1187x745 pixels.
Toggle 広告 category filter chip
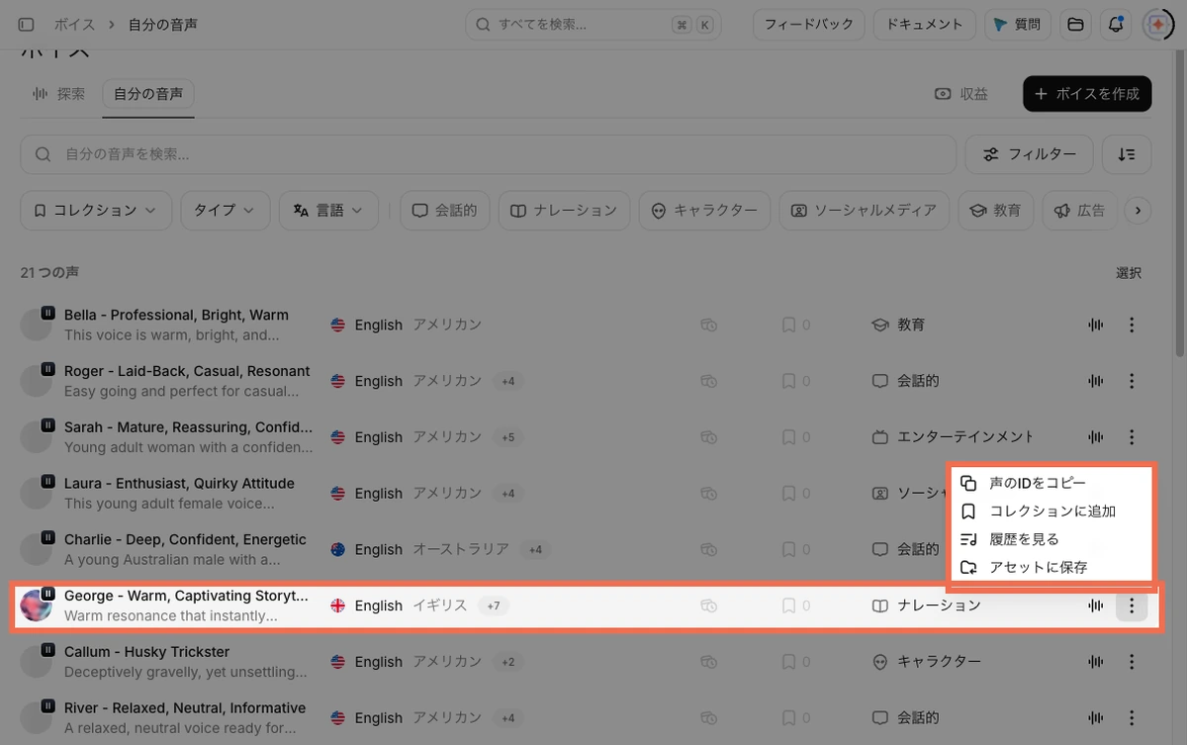(x=1079, y=211)
